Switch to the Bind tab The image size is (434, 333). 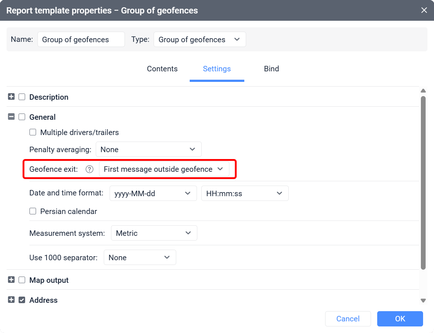coord(271,69)
